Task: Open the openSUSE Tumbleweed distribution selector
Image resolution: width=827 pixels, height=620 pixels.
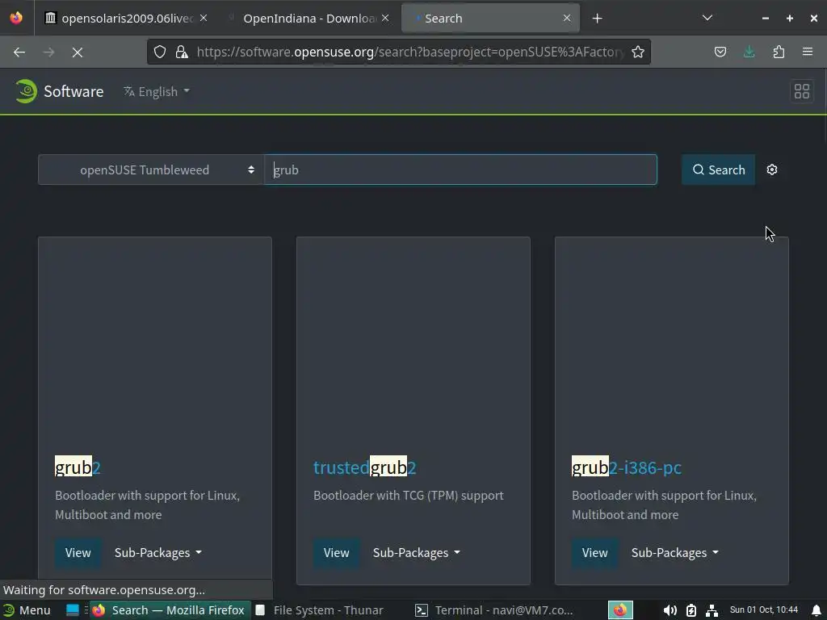Action: point(151,170)
